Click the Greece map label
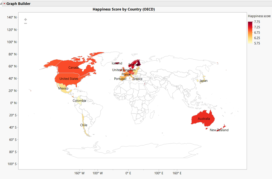The width and height of the screenshot is (272, 179). 137,79
